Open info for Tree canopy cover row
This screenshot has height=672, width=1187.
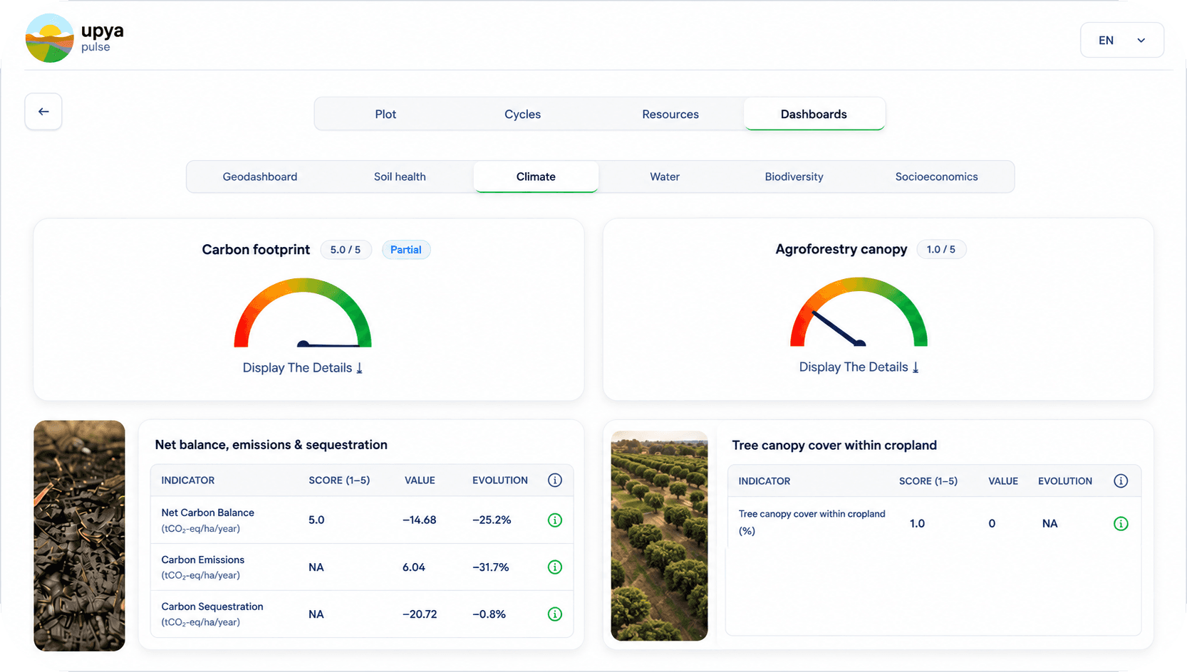(x=1121, y=524)
